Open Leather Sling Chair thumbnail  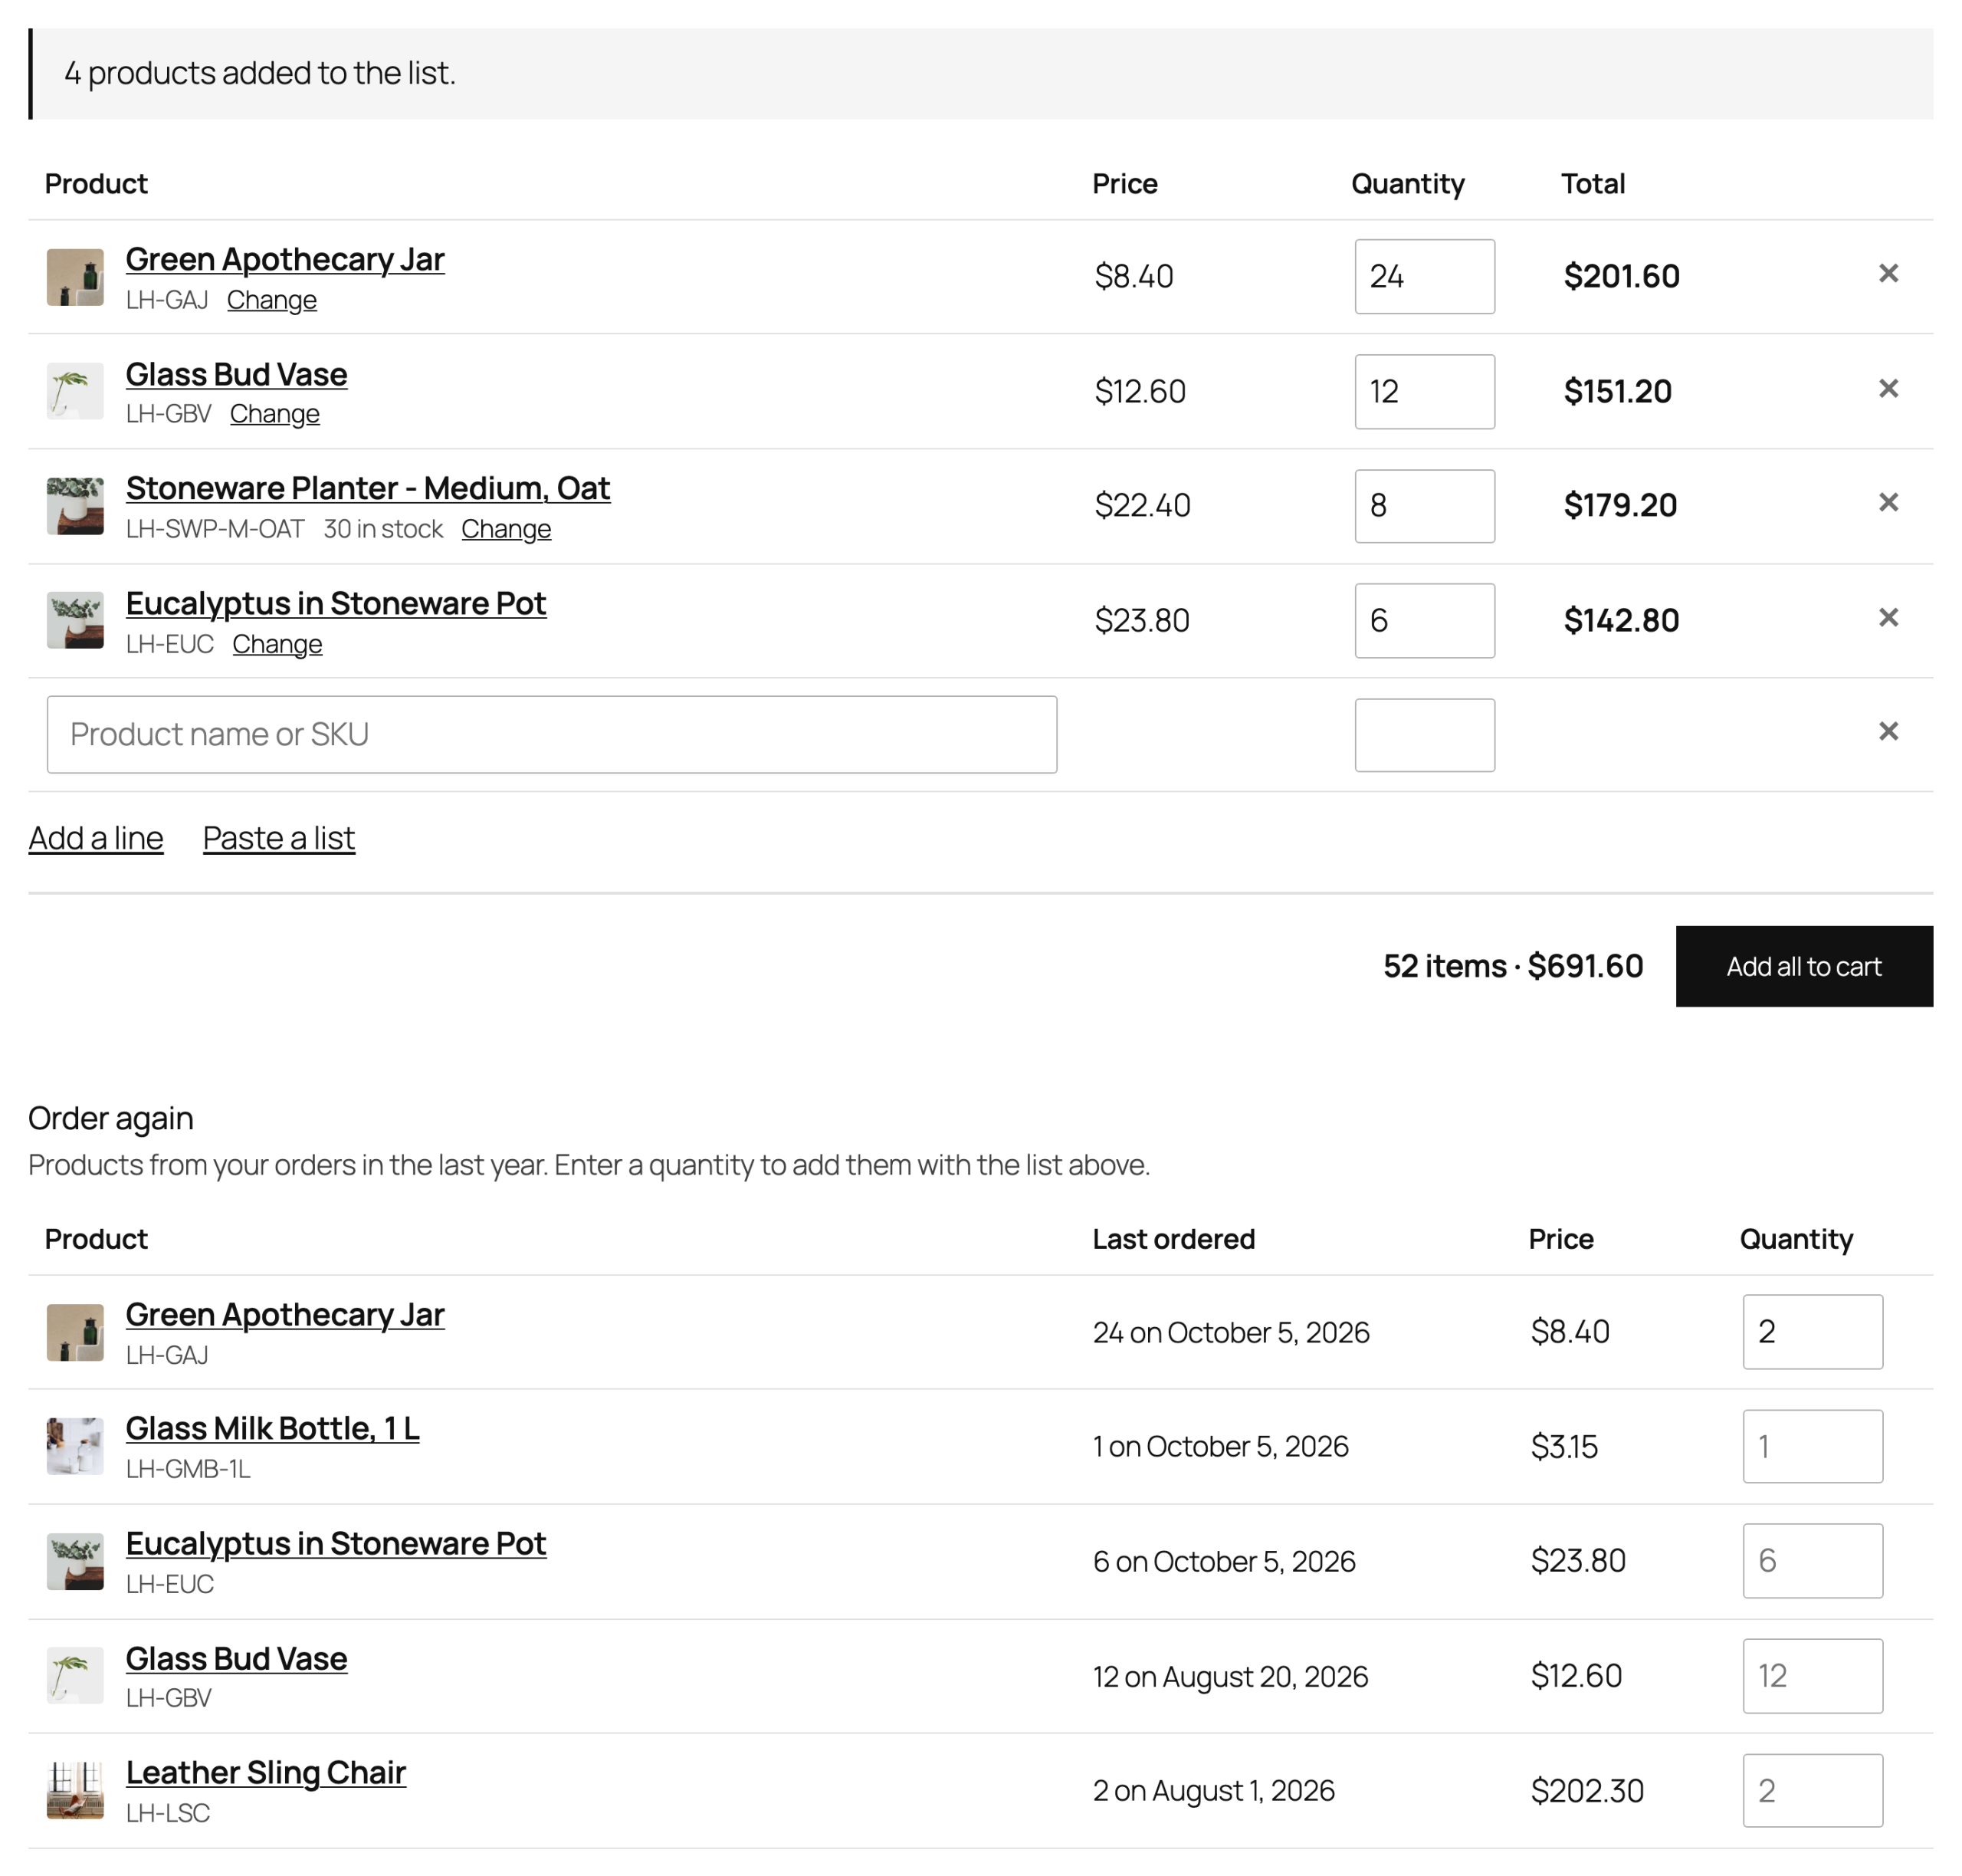[x=75, y=1790]
